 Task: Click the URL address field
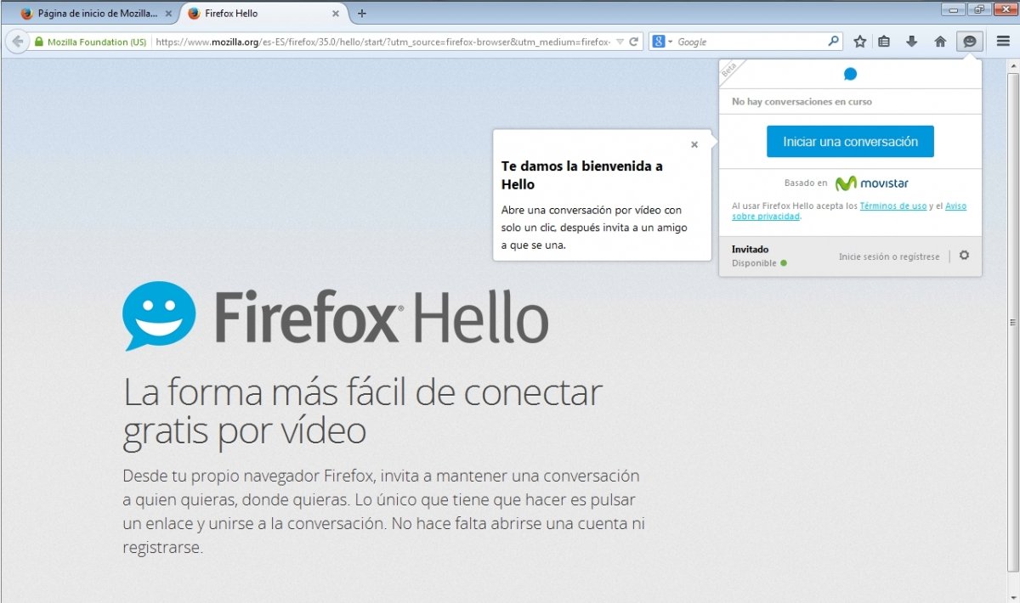tap(382, 42)
